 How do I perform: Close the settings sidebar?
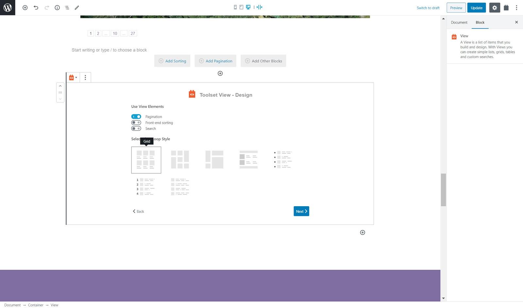[516, 22]
